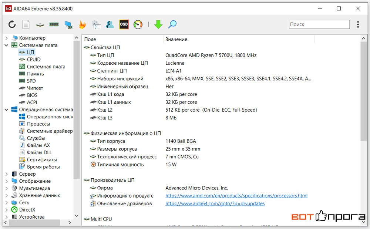This screenshot has height=229, width=370.
Task: Expand the Отображение tree node
Action: [x=7, y=181]
